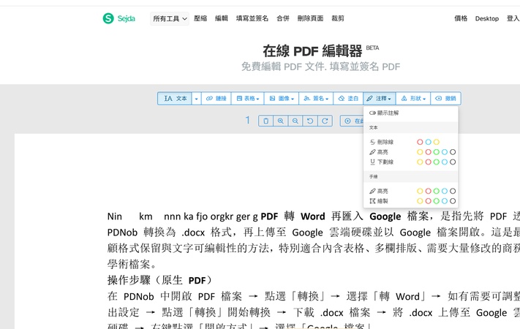520x329 pixels.
Task: Rotate page counterclockwise
Action: coord(310,121)
